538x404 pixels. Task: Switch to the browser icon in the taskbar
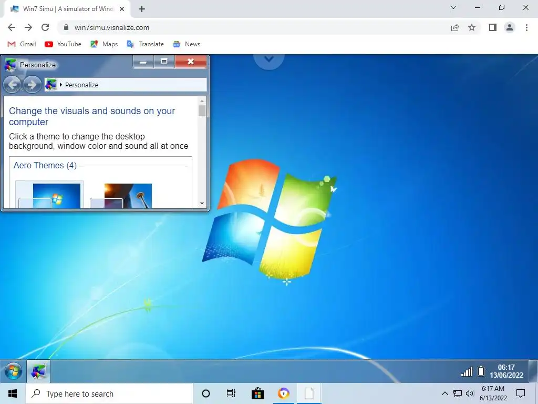coord(283,393)
